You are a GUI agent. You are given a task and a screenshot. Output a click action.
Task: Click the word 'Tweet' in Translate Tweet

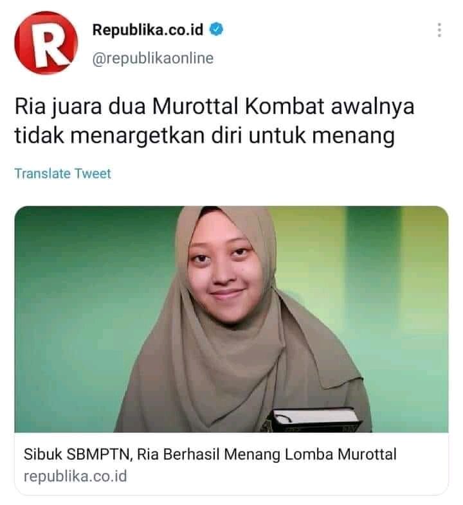tap(93, 173)
